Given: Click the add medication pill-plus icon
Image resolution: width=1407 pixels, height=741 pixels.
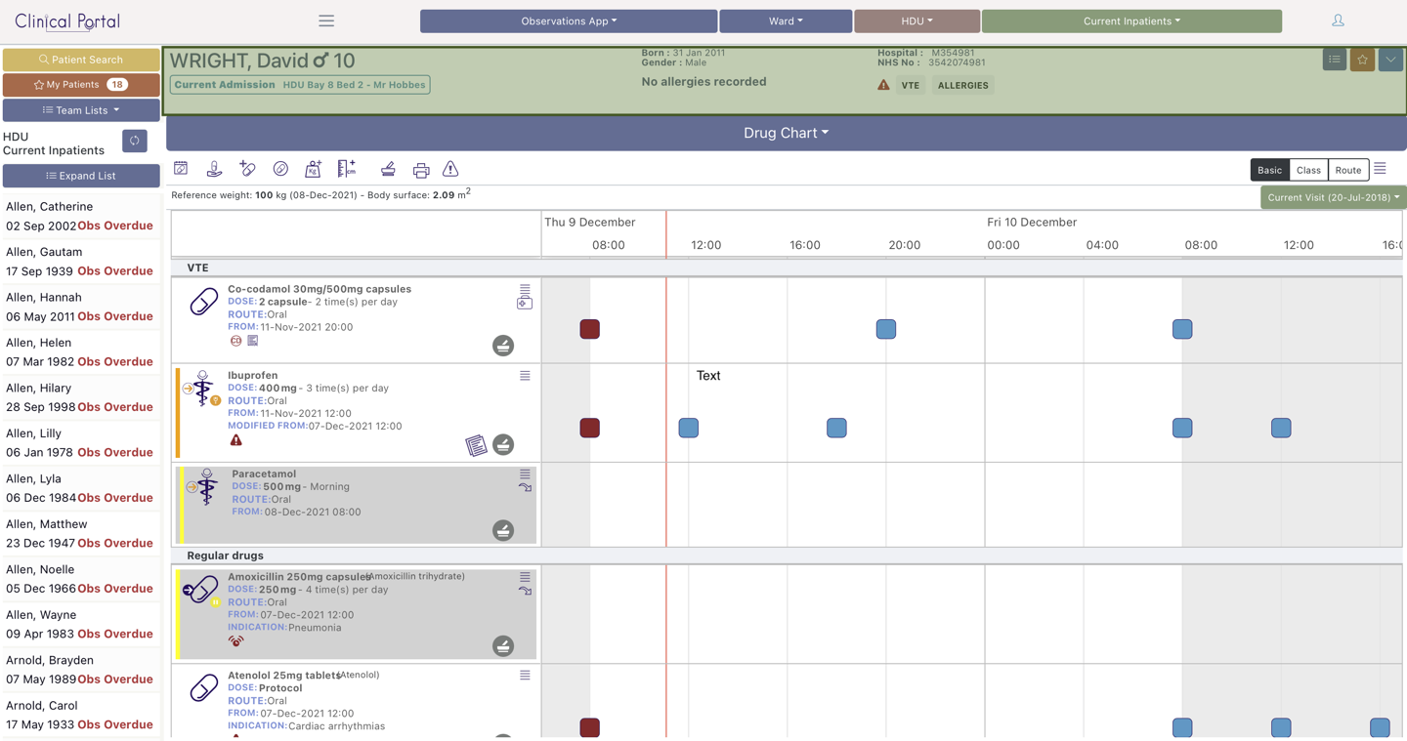Looking at the screenshot, I should click(247, 170).
